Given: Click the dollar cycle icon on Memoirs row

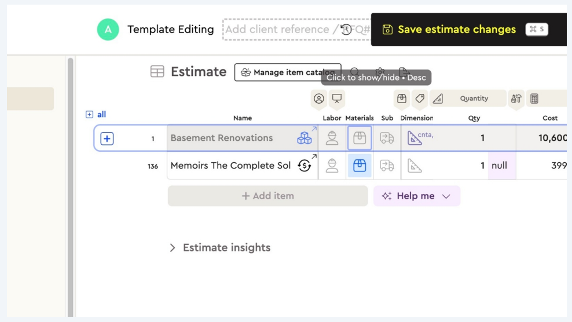Looking at the screenshot, I should [x=304, y=166].
